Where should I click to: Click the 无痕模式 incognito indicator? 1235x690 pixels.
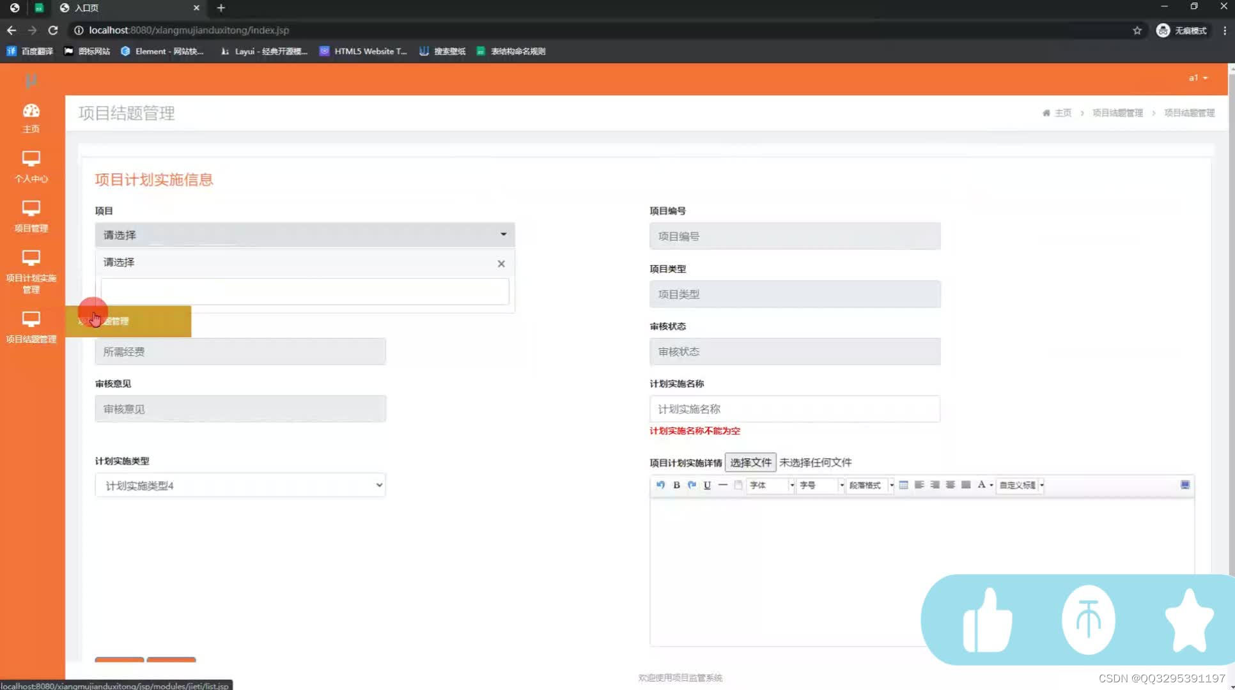pos(1182,30)
